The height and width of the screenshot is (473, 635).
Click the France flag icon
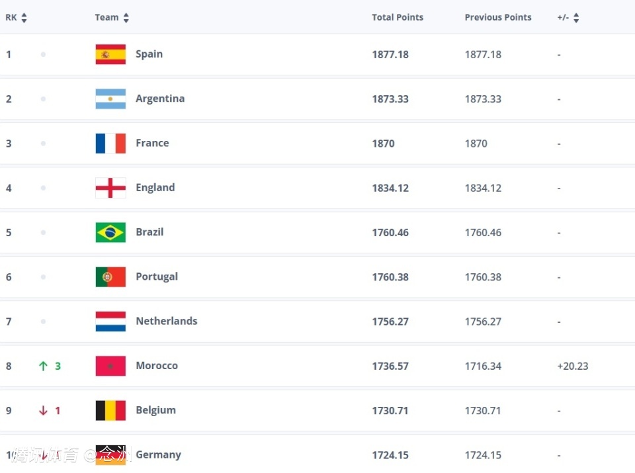coord(110,144)
